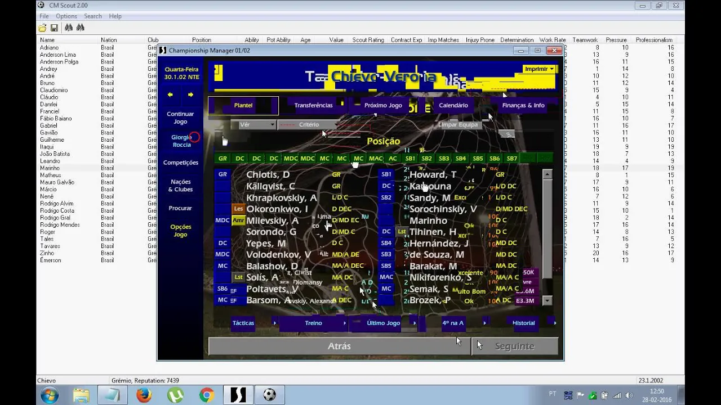Click the Professionalism column header
721x405 pixels.
tap(654, 40)
